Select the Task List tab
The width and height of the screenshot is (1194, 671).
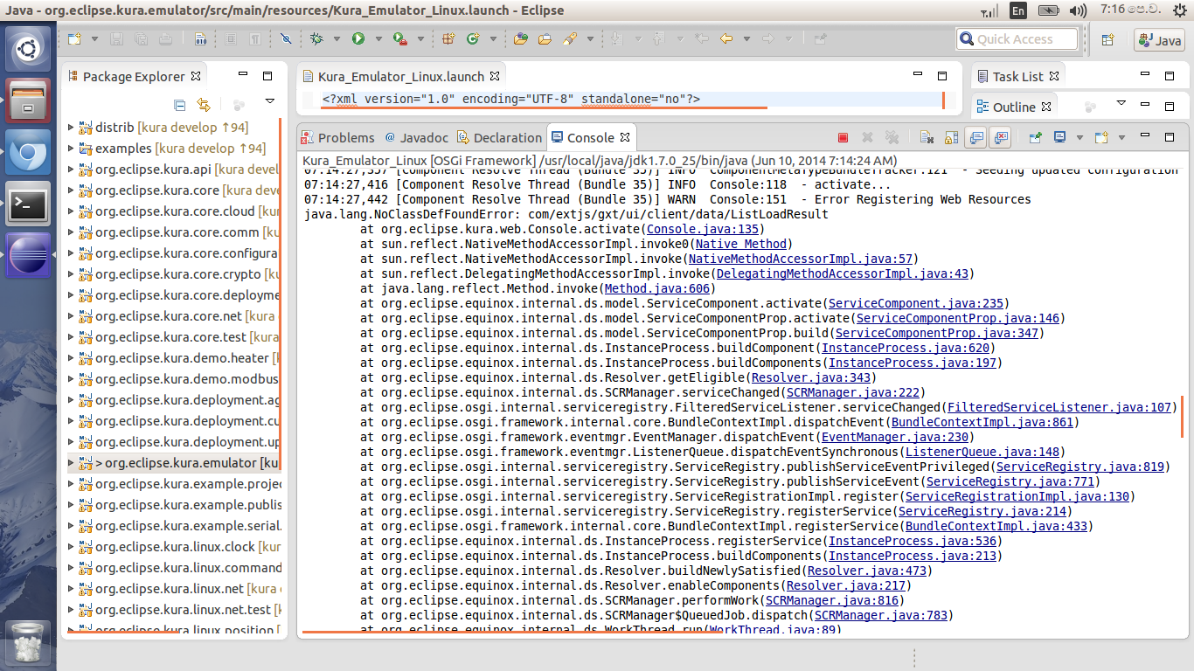(1018, 77)
